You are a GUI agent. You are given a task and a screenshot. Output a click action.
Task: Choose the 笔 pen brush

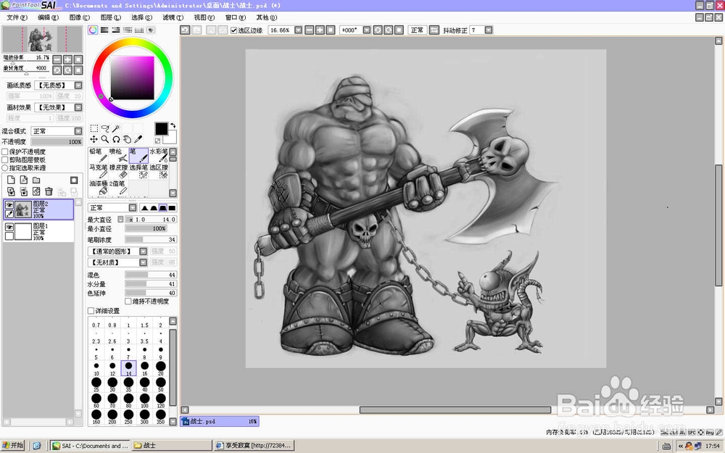[x=138, y=155]
